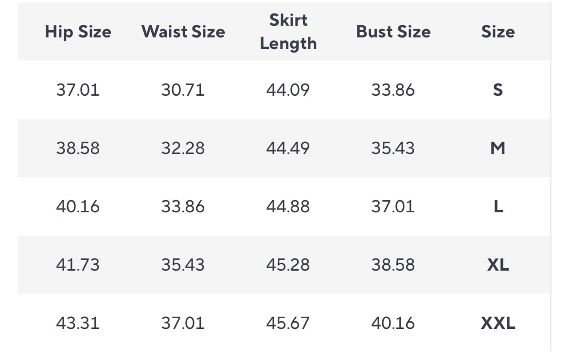Viewport: 569px width, 361px height.
Task: Select the XL size label
Action: click(498, 265)
